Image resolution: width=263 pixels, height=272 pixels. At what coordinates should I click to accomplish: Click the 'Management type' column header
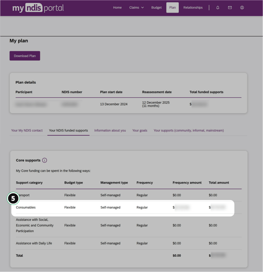pos(114,183)
